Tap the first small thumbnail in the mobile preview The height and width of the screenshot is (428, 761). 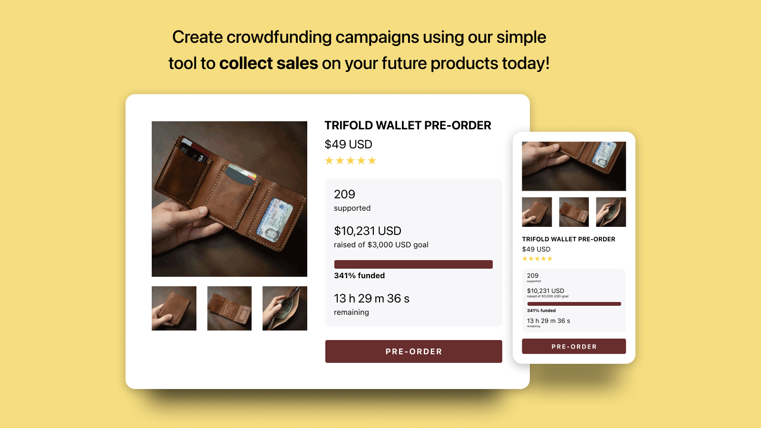coord(537,212)
